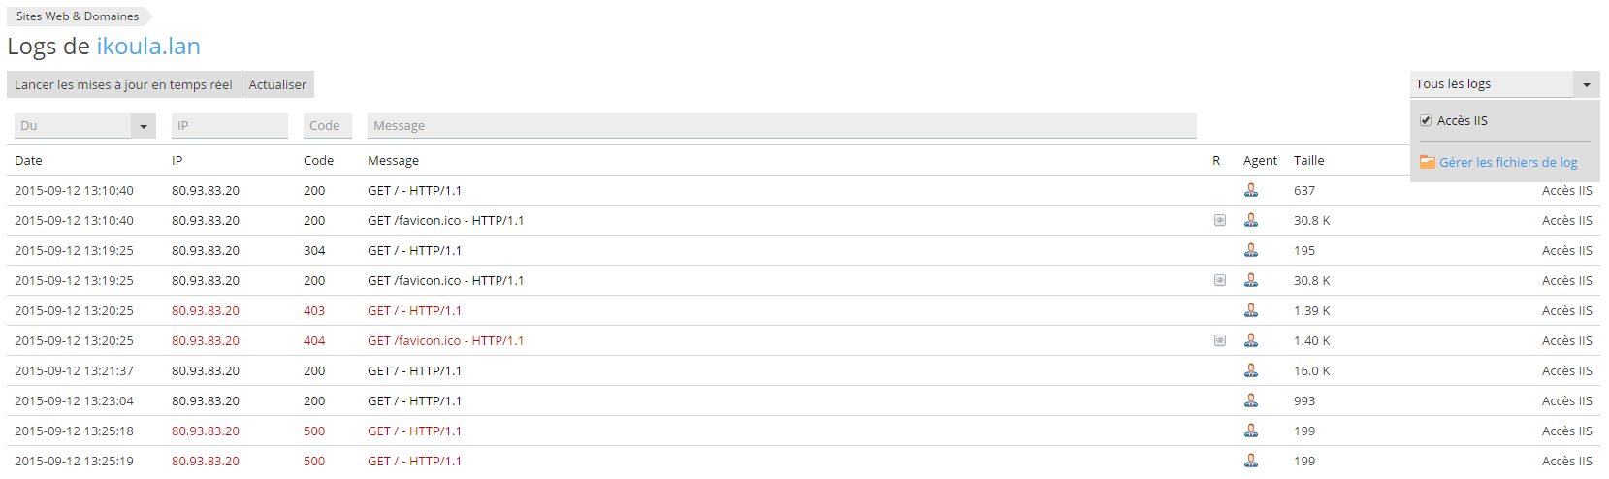
Task: Start real-time updates with Lancer button
Action: 123,85
